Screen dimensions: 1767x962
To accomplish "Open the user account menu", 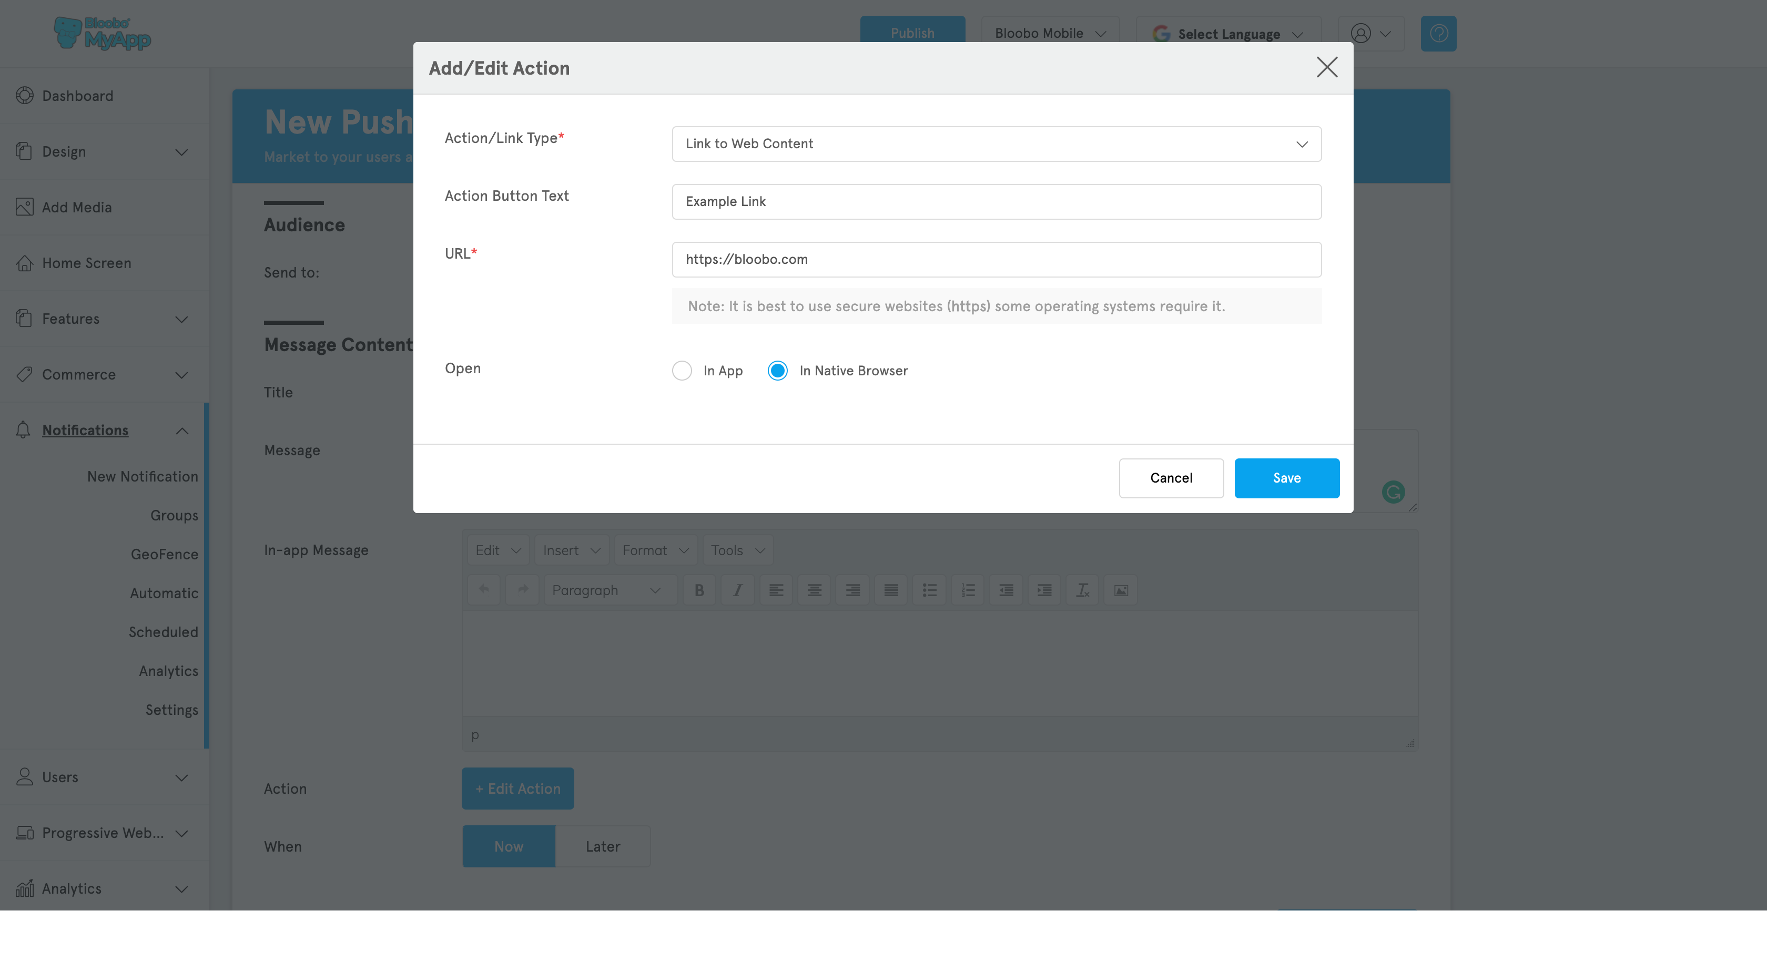I will coord(1370,33).
